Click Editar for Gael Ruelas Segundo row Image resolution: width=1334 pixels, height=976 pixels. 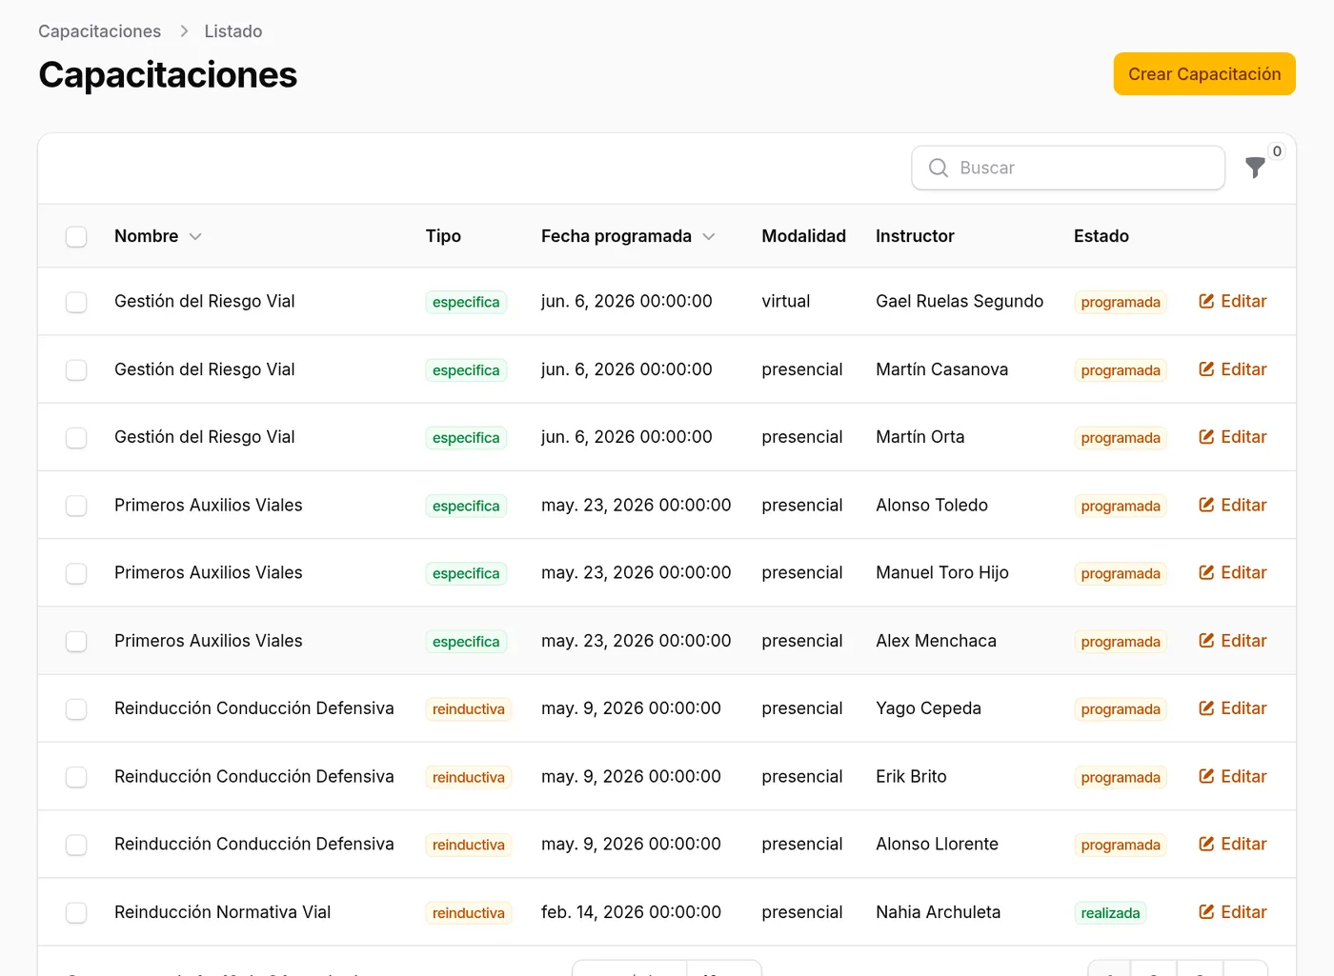[x=1232, y=301]
